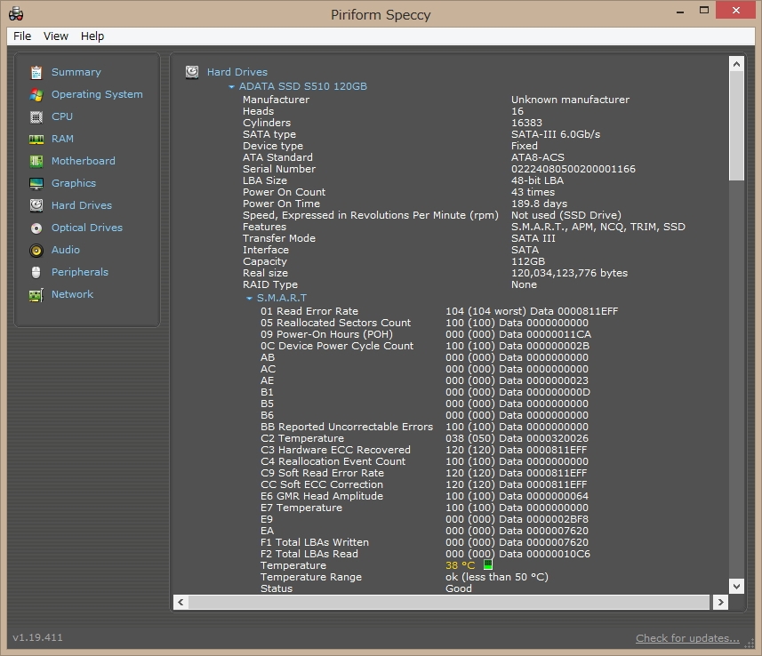The height and width of the screenshot is (656, 762).
Task: Open Motherboard section via its icon
Action: [x=36, y=161]
